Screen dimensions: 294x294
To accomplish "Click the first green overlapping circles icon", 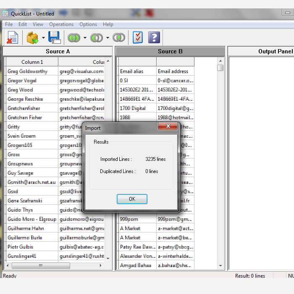I will tap(74, 38).
